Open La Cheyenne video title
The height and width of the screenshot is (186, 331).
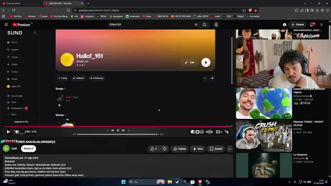point(300,155)
